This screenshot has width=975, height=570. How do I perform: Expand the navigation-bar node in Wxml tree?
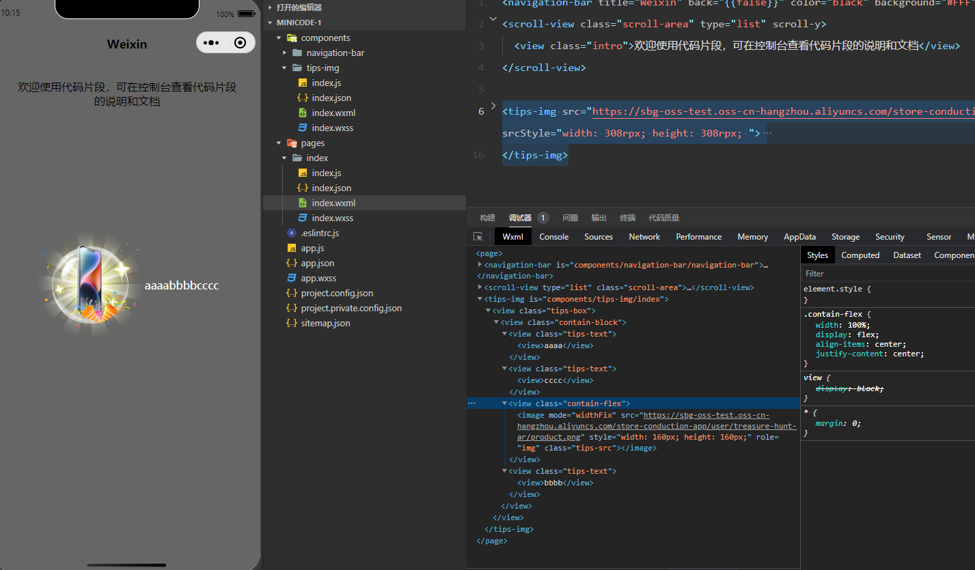coord(480,264)
